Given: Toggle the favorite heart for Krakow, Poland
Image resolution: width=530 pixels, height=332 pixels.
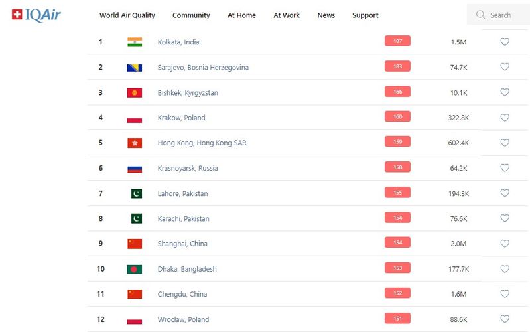Looking at the screenshot, I should pyautogui.click(x=504, y=118).
